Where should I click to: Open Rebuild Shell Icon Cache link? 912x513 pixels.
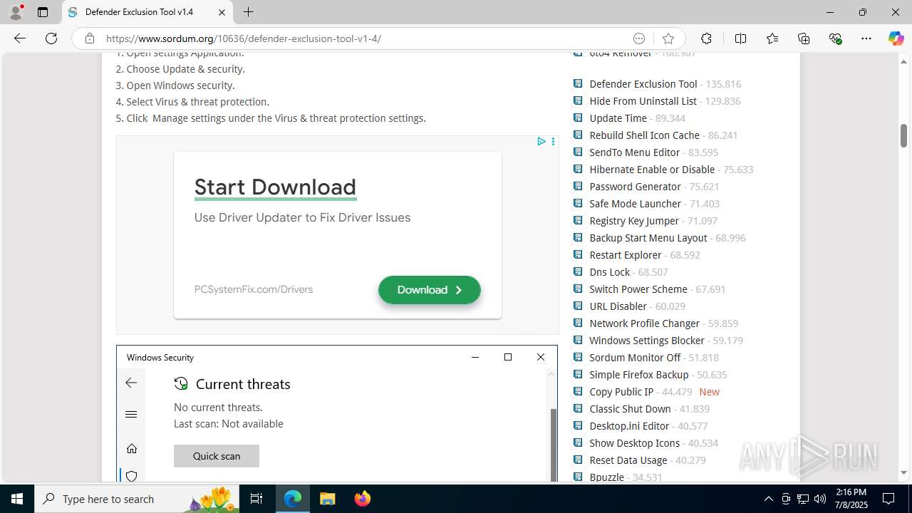click(644, 135)
